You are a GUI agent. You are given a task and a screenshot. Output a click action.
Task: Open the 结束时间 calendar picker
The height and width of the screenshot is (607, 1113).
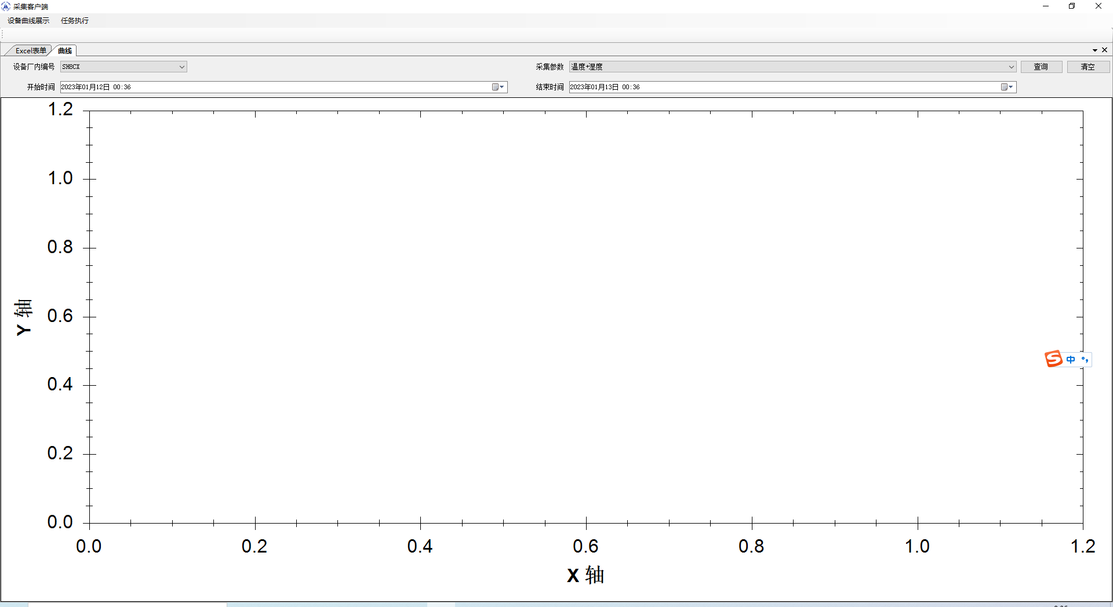point(1007,87)
